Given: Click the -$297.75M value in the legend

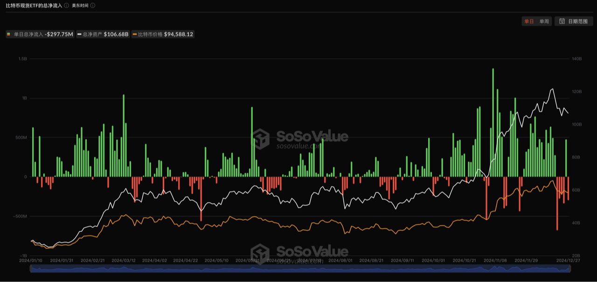Looking at the screenshot, I should pos(59,34).
